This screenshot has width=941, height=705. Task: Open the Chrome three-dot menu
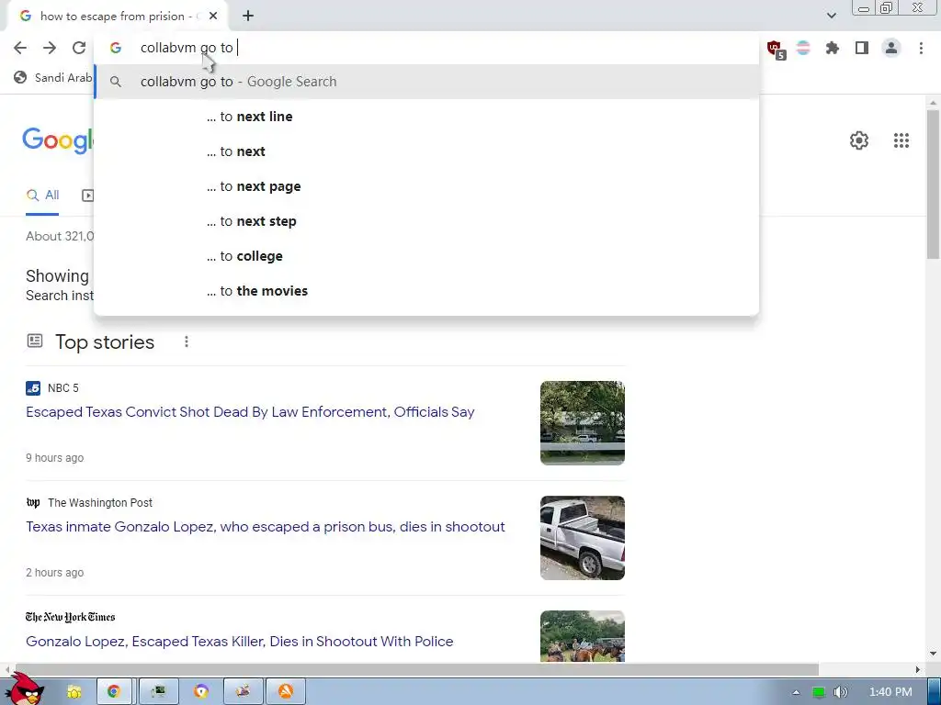[x=921, y=48]
